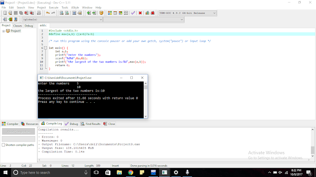
Task: Click the purple checkmark syntax check icon
Action: [133, 13]
